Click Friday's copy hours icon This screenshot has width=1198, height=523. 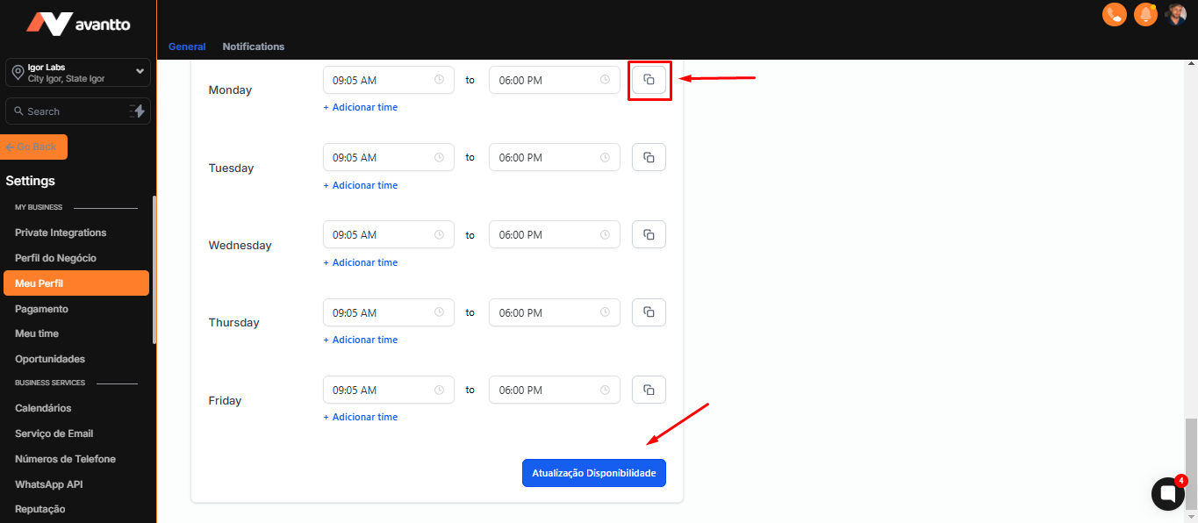pos(649,390)
